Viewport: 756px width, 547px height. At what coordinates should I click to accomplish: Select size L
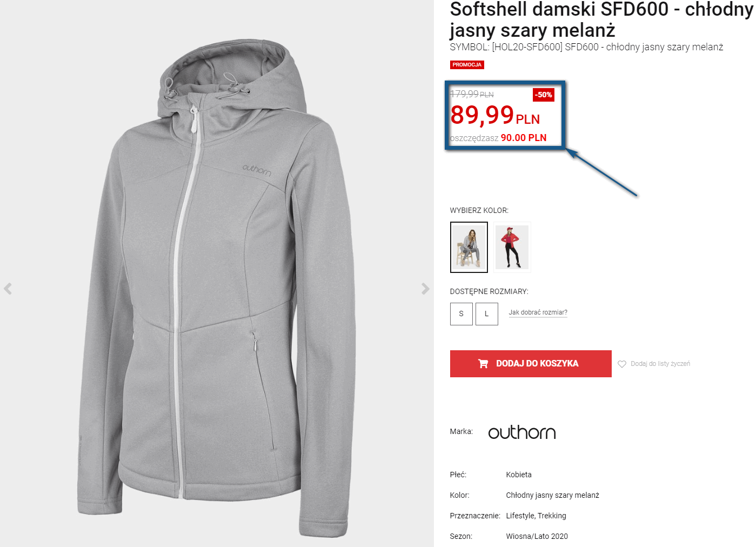[486, 313]
